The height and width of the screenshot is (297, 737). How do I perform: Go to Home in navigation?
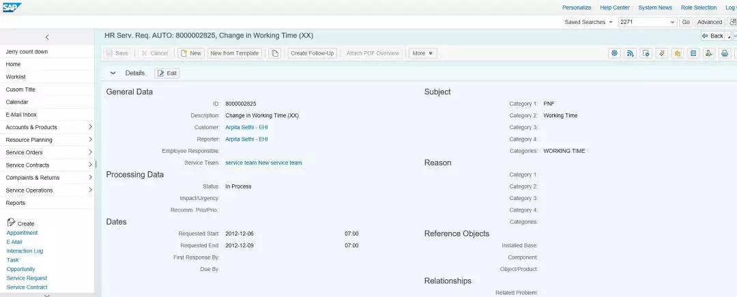pos(47,64)
